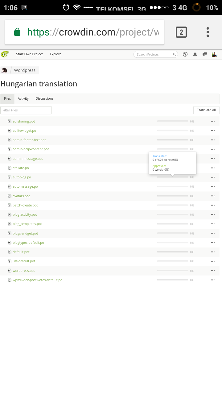Image resolution: width=222 pixels, height=395 pixels.
Task: Open the browser tab switcher showing 2
Action: [x=181, y=32]
